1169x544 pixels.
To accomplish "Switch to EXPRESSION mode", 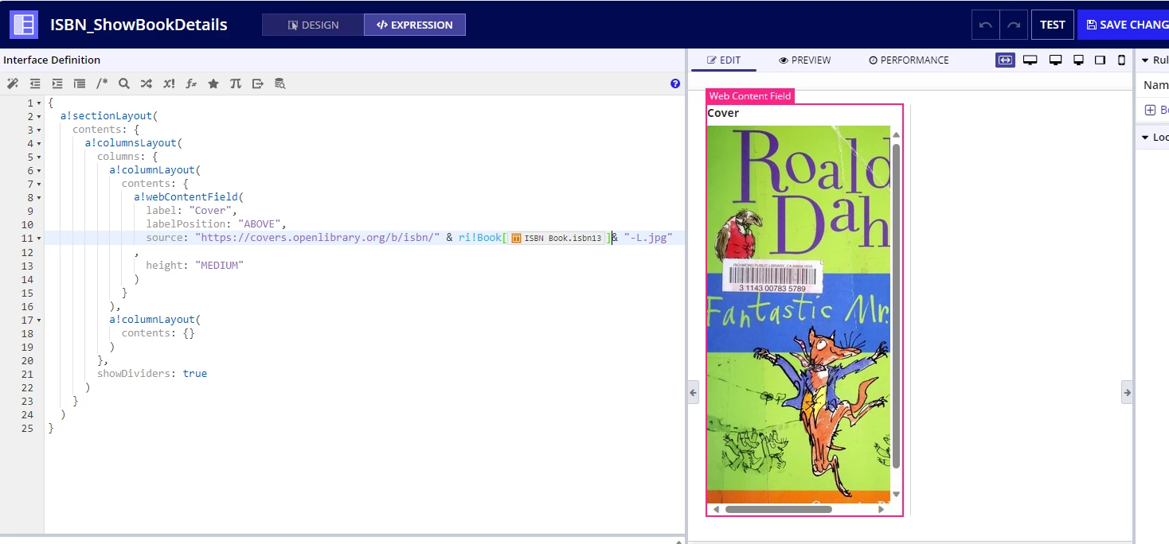I will tap(415, 25).
